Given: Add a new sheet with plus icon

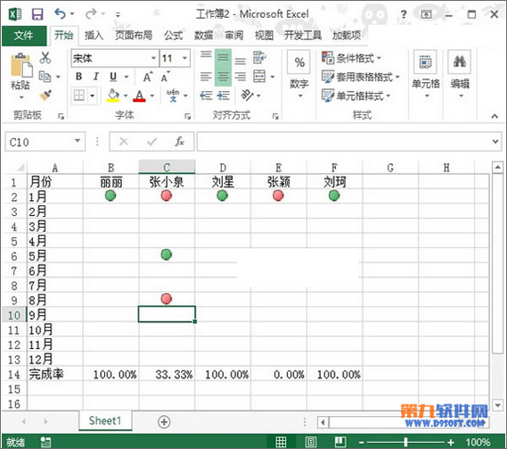Looking at the screenshot, I should 164,421.
